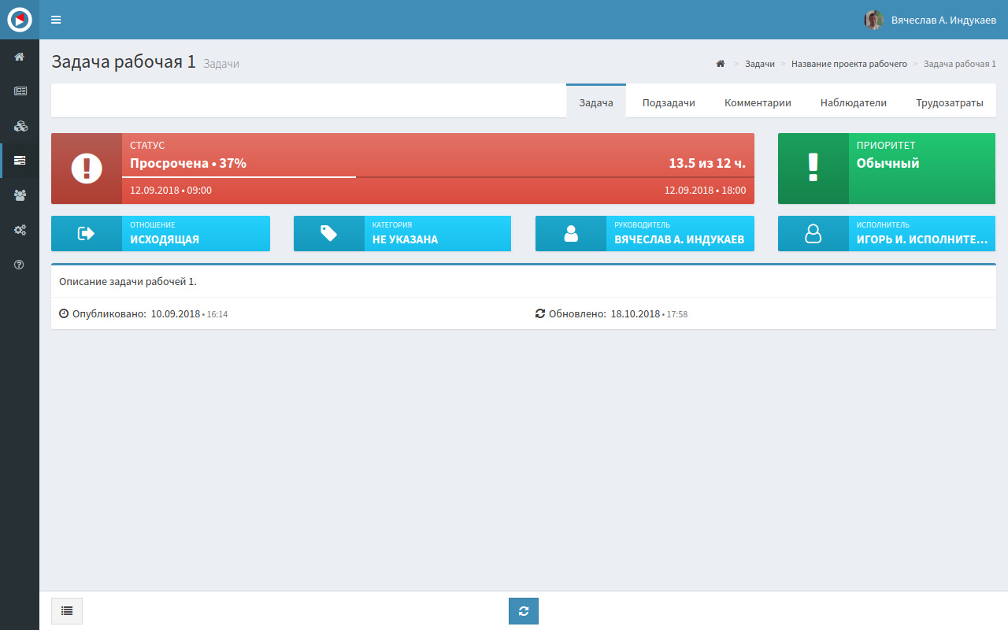Click the 13.5 из 12 ч. hours text
The image size is (1008, 630).
coord(707,164)
